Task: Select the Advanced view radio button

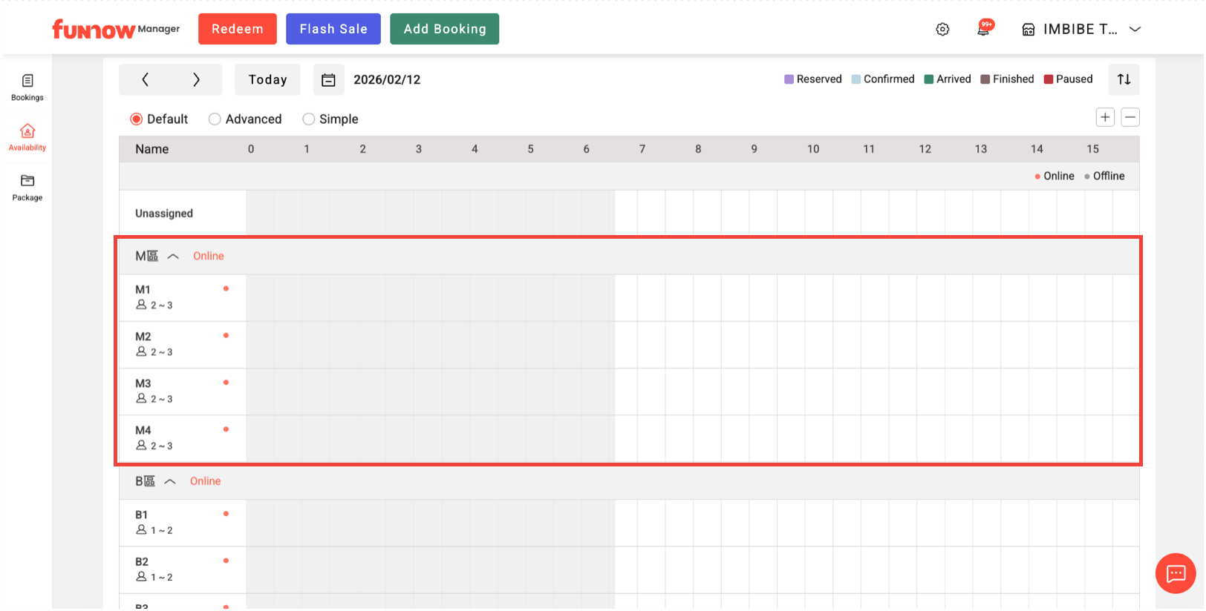Action: pos(215,119)
